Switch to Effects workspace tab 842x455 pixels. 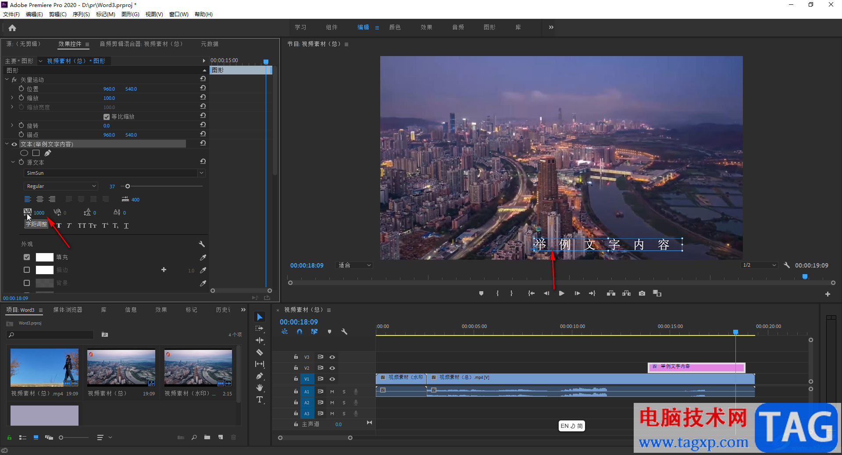(426, 27)
